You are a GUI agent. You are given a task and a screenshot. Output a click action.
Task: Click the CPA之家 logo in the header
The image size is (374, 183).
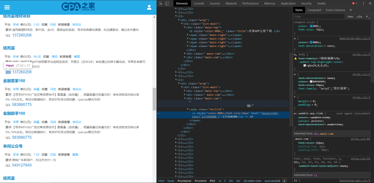tap(79, 7)
